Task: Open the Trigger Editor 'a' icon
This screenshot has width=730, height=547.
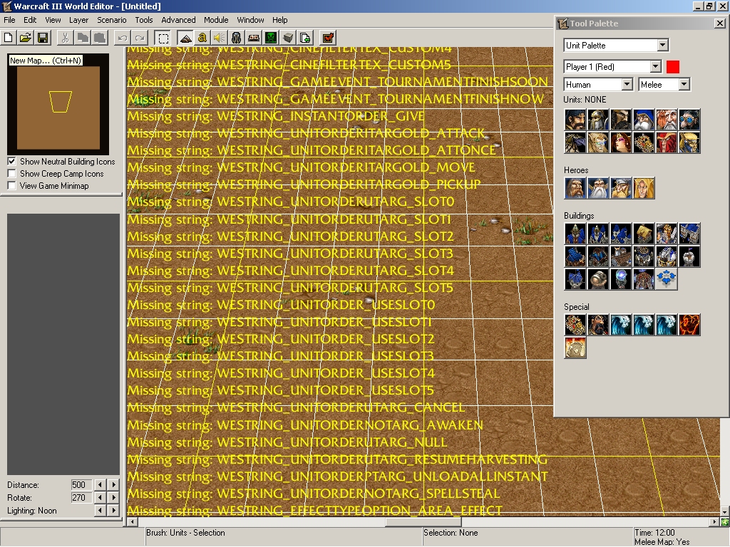Action: tap(202, 38)
